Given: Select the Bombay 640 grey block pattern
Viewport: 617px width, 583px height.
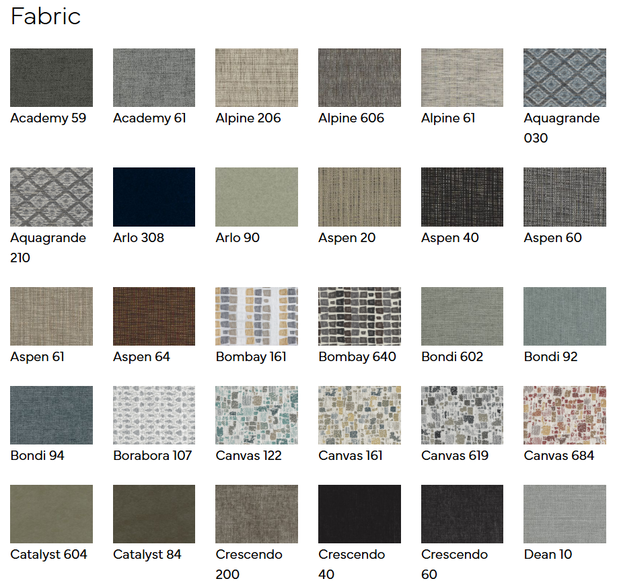Looking at the screenshot, I should [x=359, y=316].
